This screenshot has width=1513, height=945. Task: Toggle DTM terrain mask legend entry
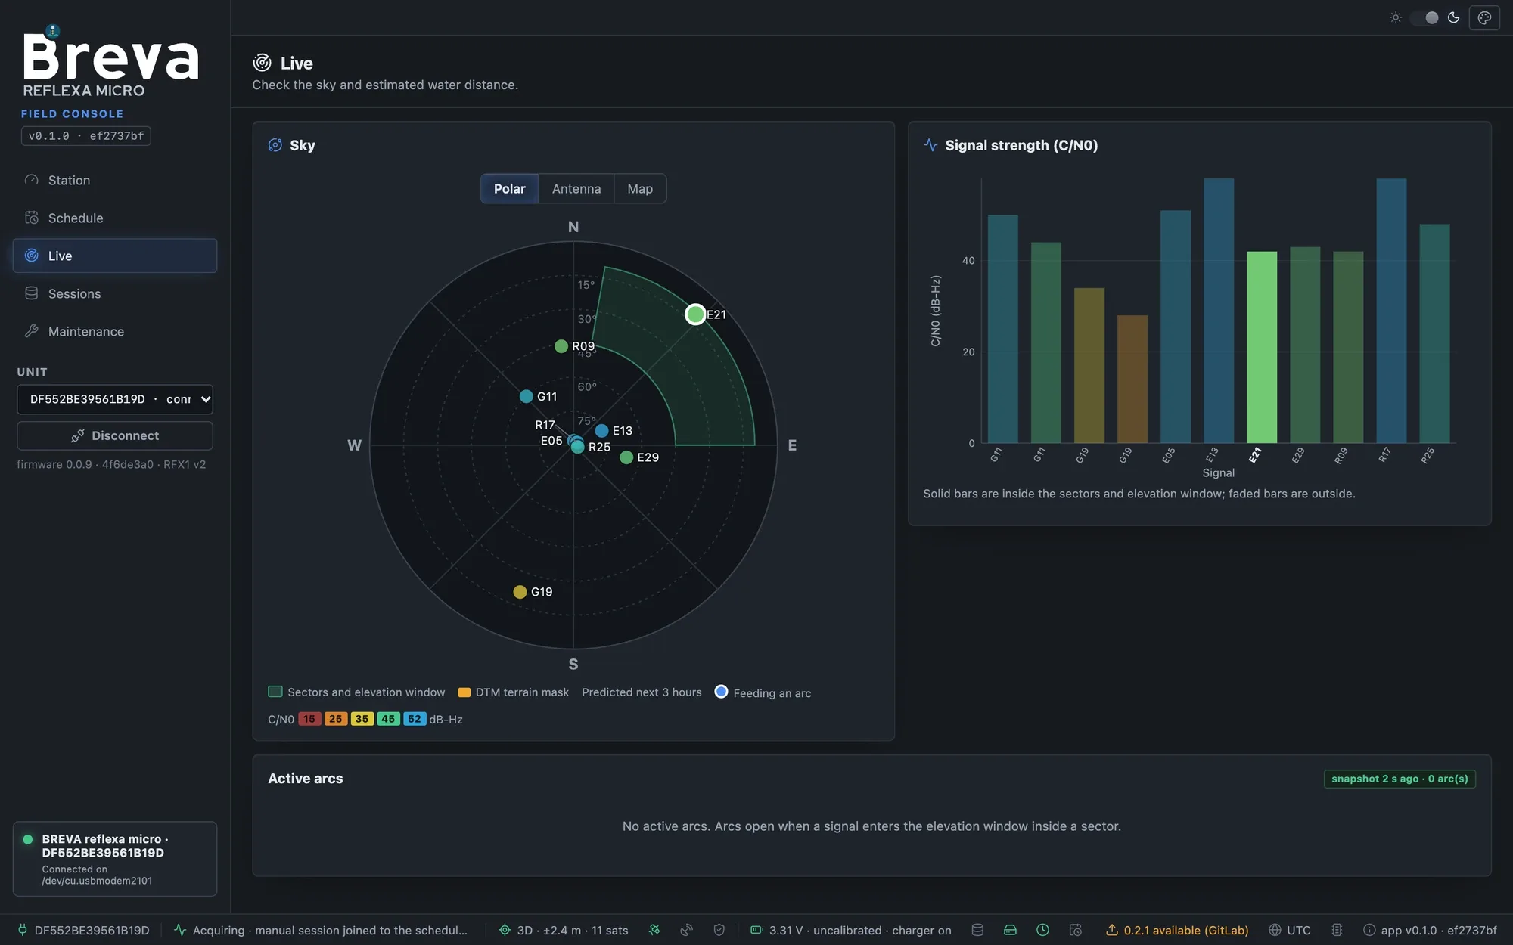[514, 692]
